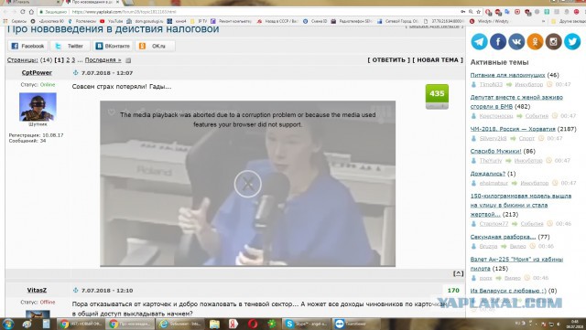This screenshot has height=330, width=586.
Task: Open the Сервисы apps bookmark
Action: coord(15,21)
